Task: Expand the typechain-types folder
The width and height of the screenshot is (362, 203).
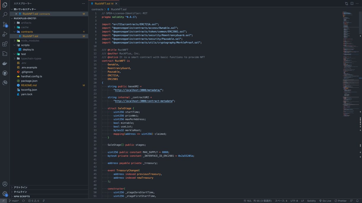Action: click(x=15, y=59)
